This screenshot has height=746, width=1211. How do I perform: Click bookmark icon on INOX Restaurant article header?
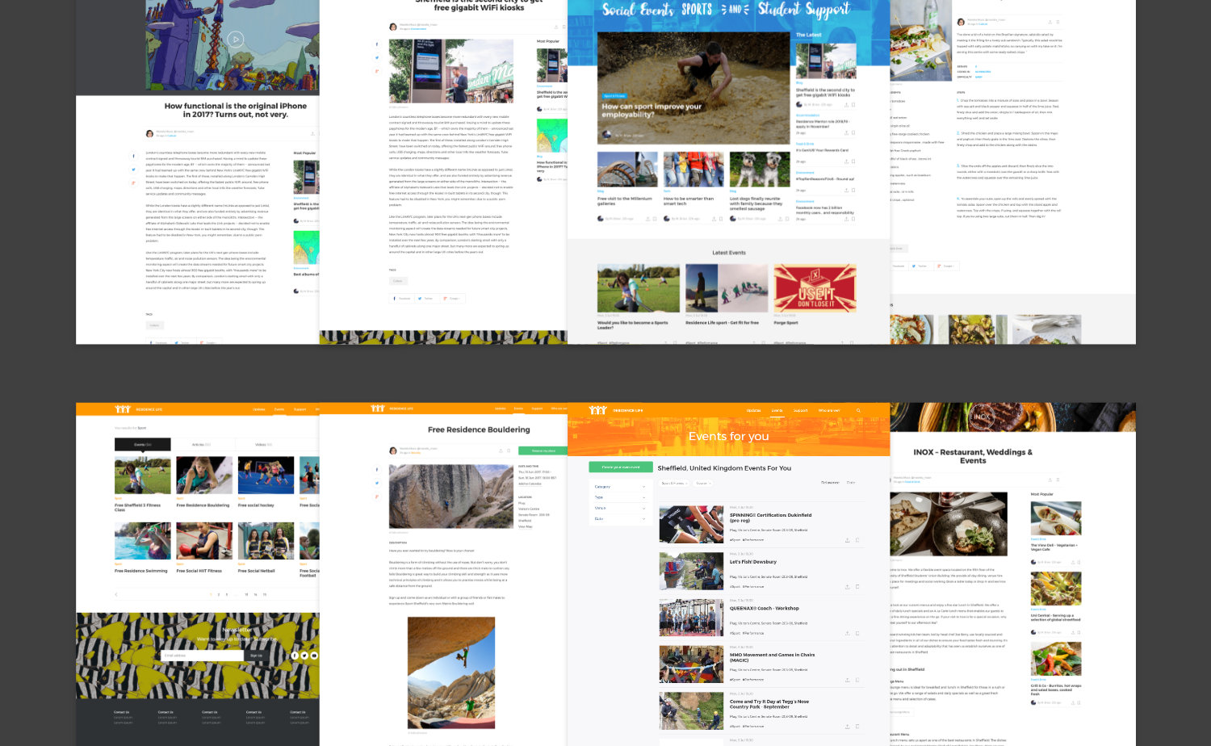(1058, 480)
